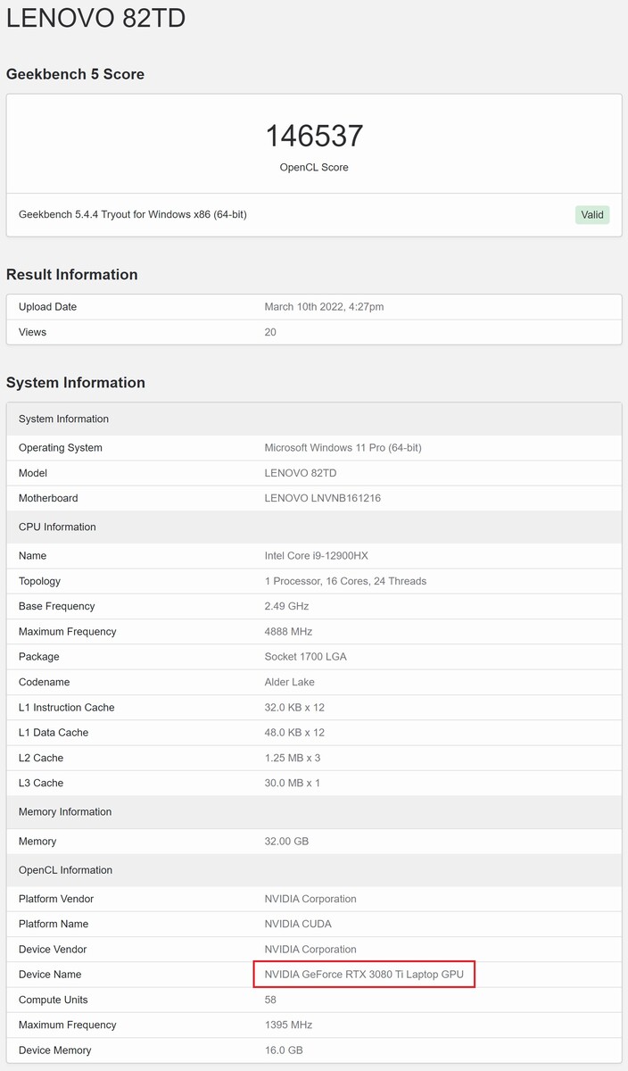This screenshot has height=1071, width=628.
Task: Click GPU Maximum Frequency value 1395 MHz
Action: coord(289,1025)
